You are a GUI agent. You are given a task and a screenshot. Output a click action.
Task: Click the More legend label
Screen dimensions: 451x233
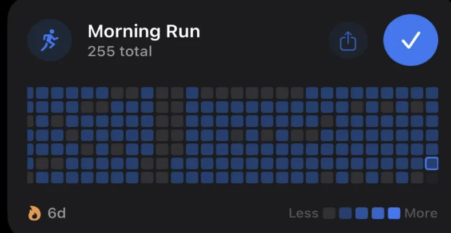[x=421, y=214]
